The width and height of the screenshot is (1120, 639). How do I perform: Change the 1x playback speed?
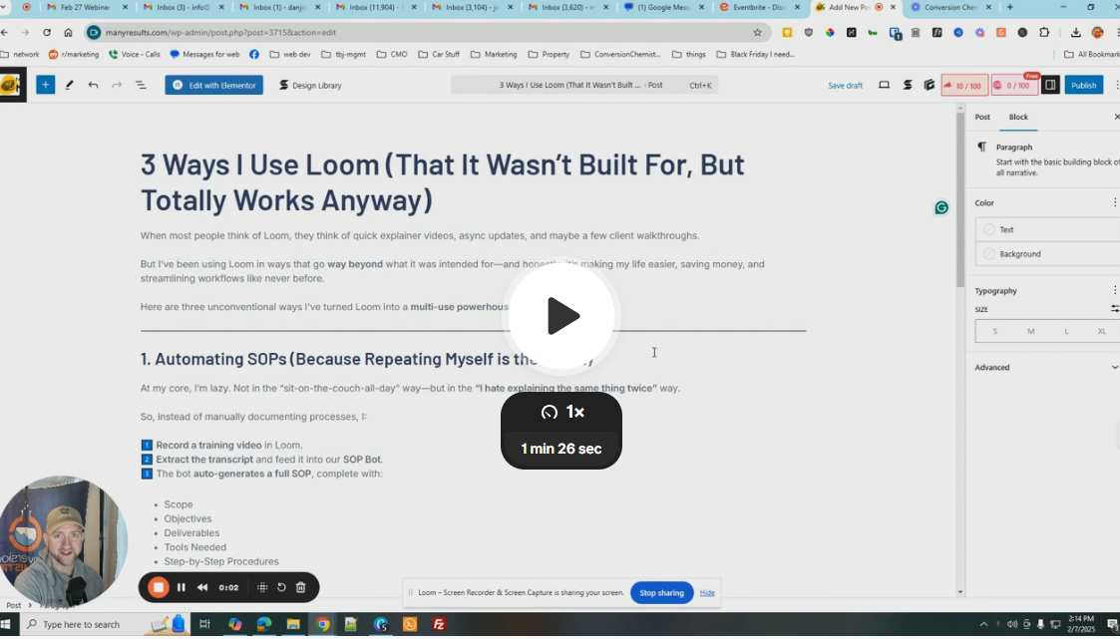point(561,412)
